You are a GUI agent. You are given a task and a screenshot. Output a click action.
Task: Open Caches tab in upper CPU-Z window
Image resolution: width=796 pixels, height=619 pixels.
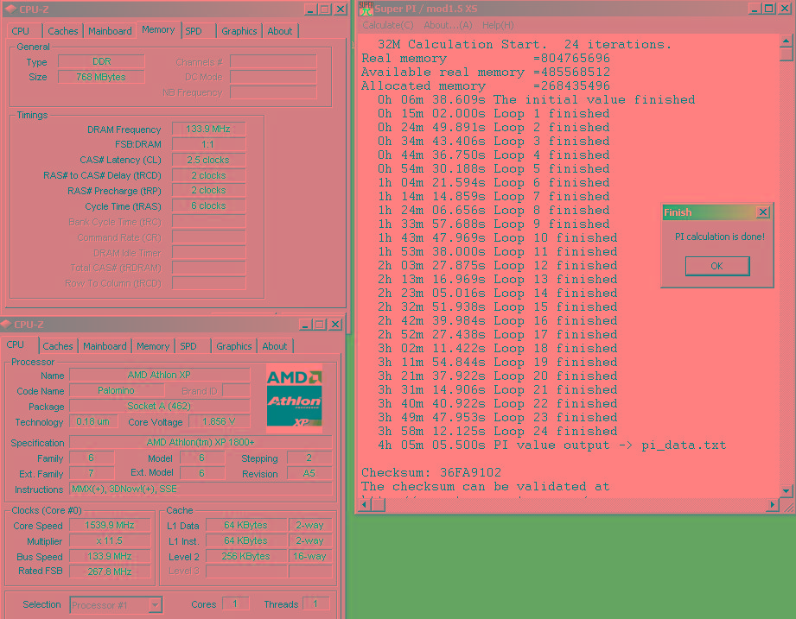pyautogui.click(x=62, y=31)
